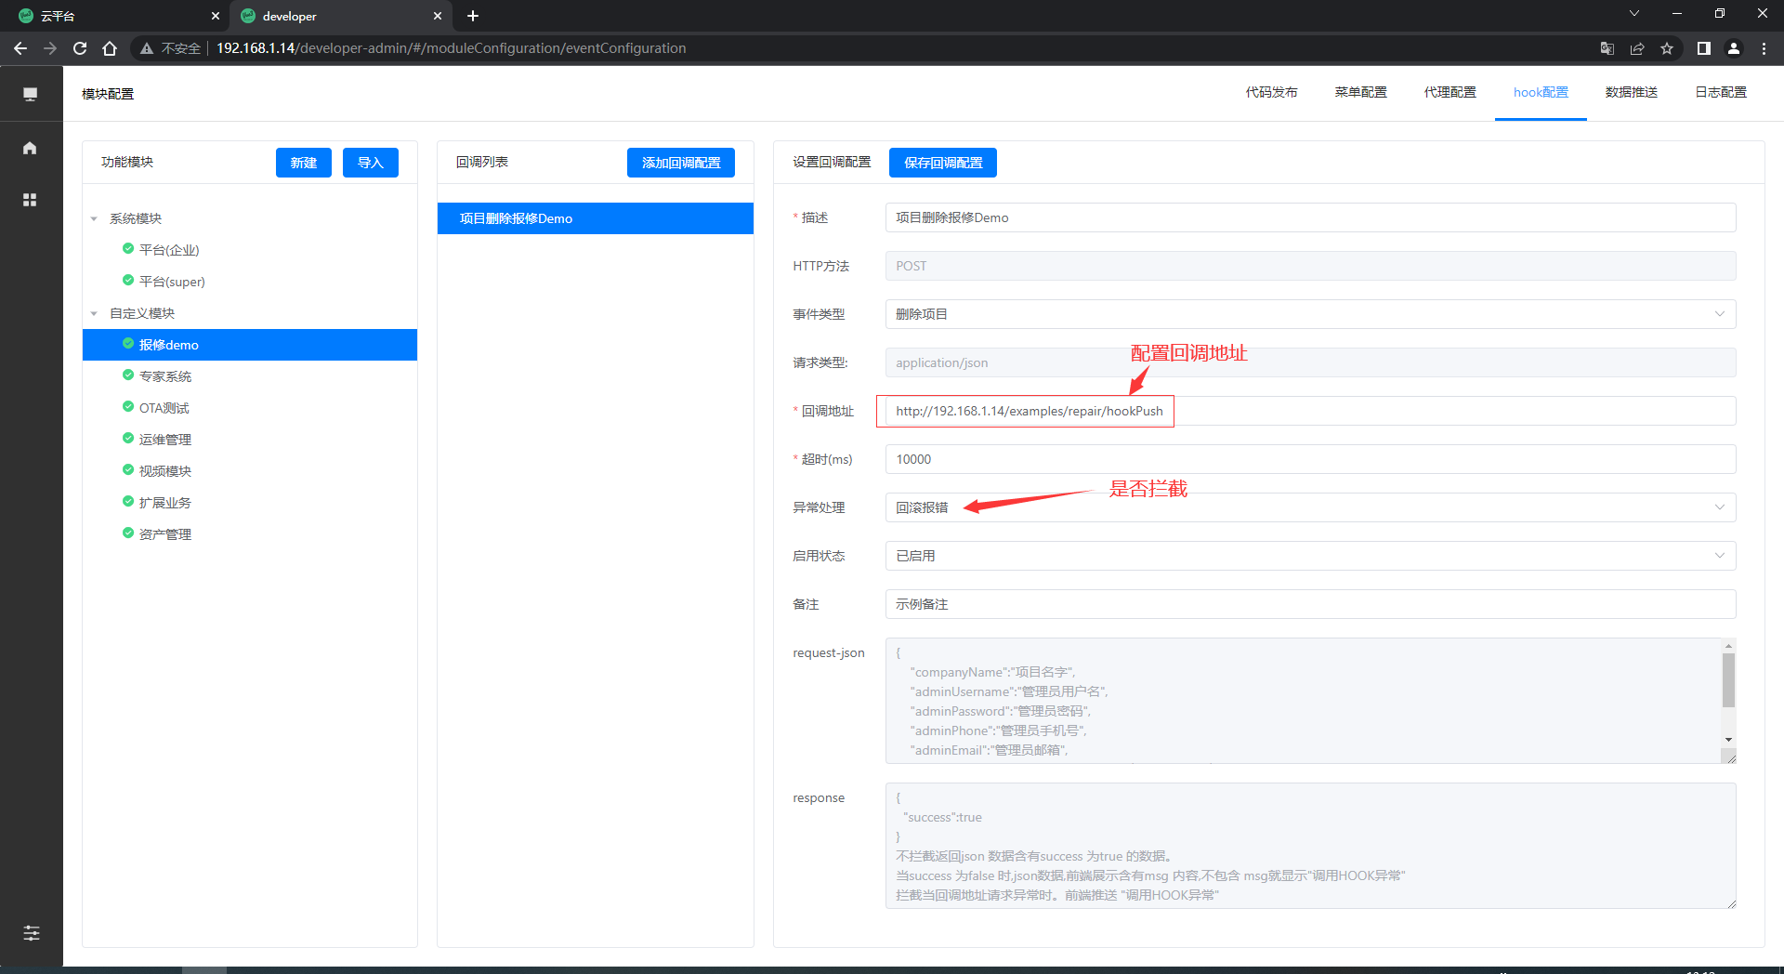Viewport: 1784px width, 974px height.
Task: Switch to the 数据推送 tab
Action: [x=1631, y=92]
